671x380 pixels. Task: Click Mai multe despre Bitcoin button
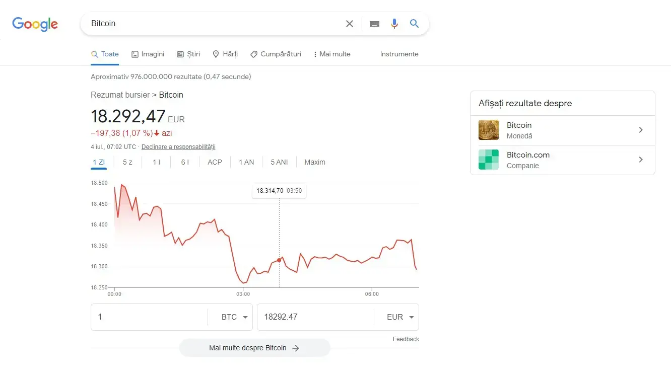coord(254,348)
